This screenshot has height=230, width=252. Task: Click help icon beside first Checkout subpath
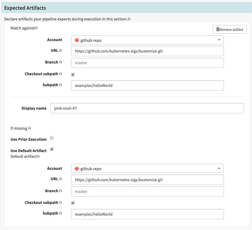coord(60,74)
